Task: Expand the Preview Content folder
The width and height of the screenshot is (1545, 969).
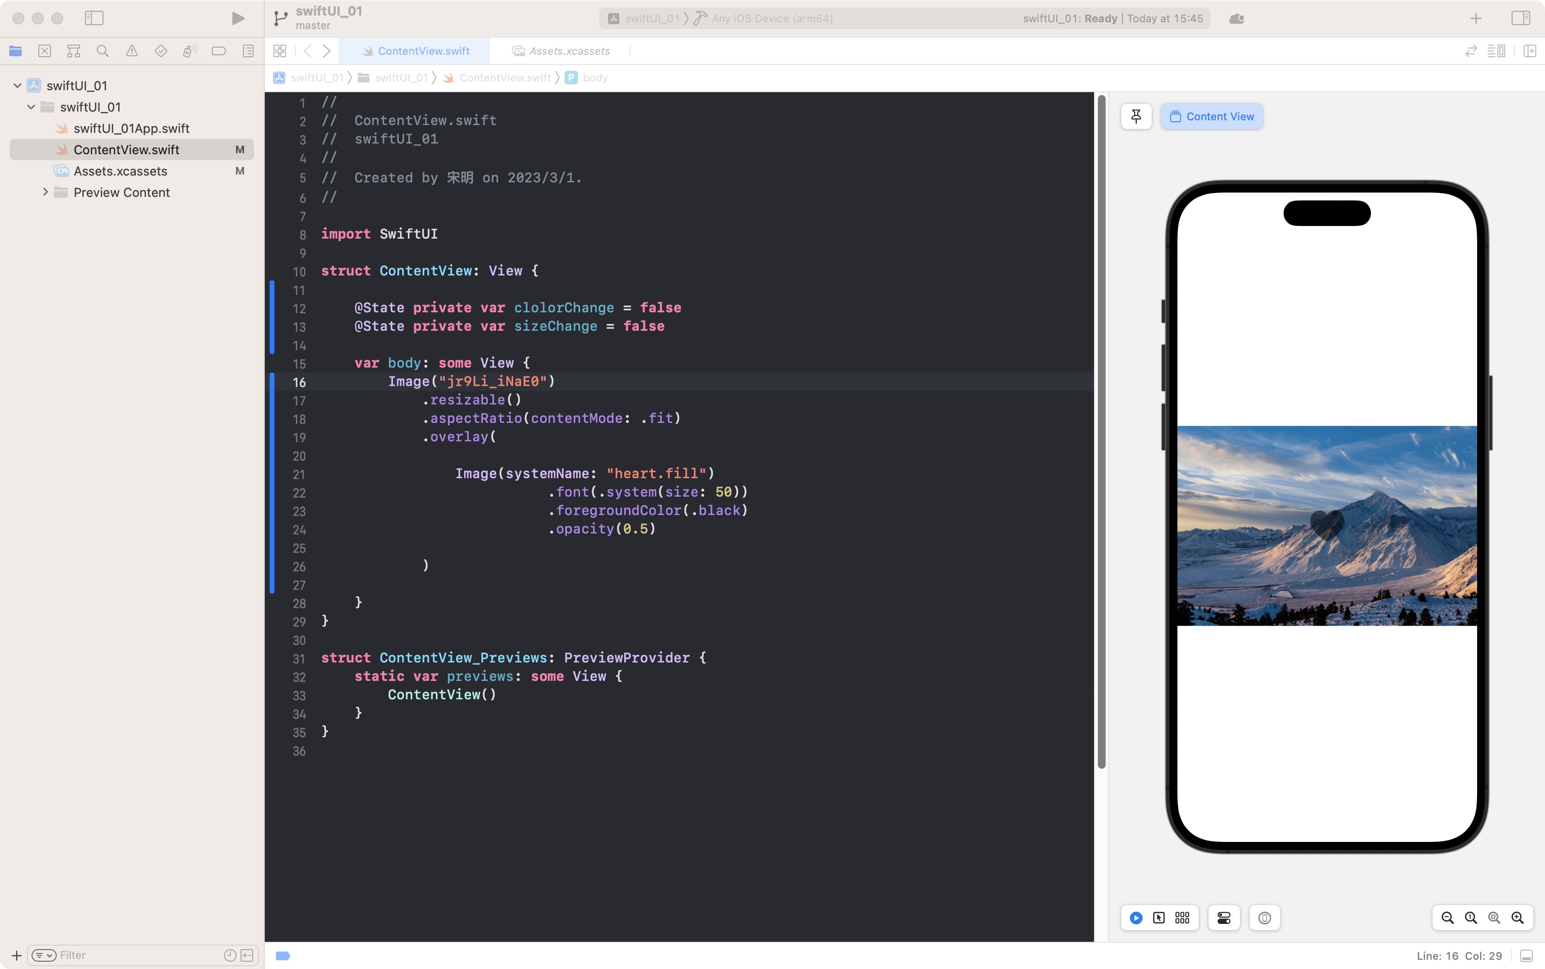Action: 45,192
